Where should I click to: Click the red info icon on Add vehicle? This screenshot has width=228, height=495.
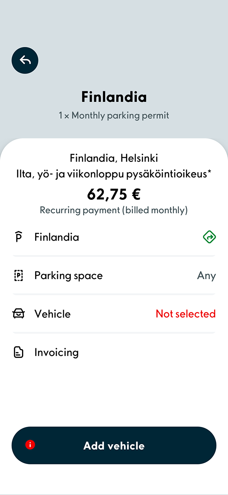click(x=30, y=445)
